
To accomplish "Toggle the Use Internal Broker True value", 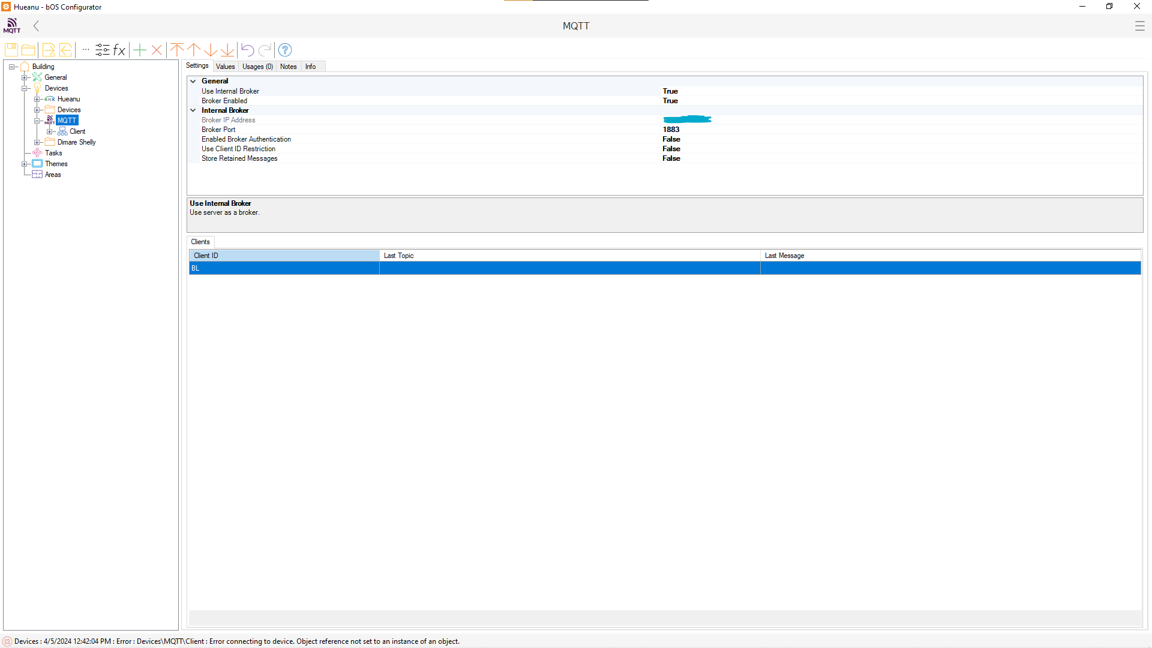I will [670, 91].
